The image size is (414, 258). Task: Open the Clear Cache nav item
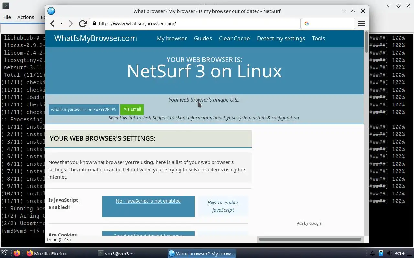click(x=234, y=38)
